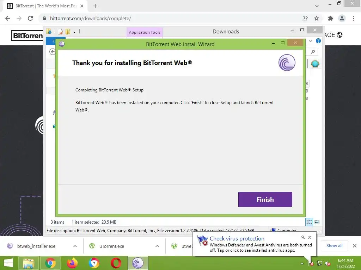
Task: Click Show all downloads
Action: click(334, 246)
